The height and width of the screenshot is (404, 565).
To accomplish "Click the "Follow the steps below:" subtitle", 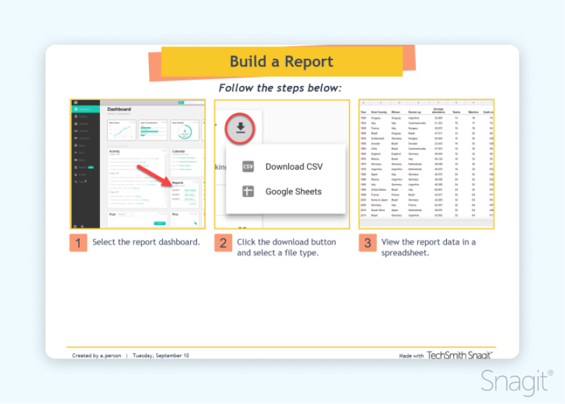I will [280, 88].
